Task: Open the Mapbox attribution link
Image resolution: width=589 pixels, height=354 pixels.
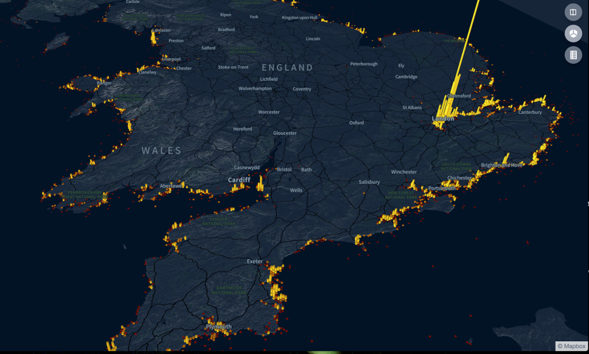Action: 571,346
